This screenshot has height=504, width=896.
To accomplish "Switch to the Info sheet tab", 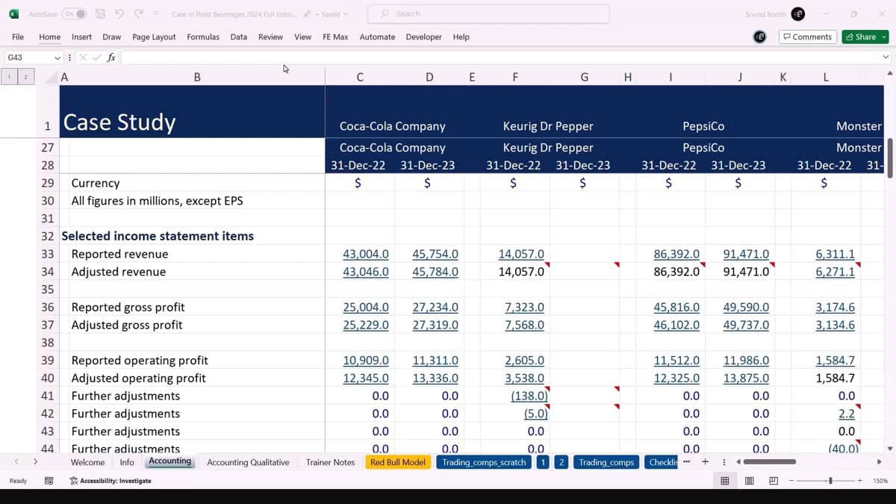I will click(127, 462).
